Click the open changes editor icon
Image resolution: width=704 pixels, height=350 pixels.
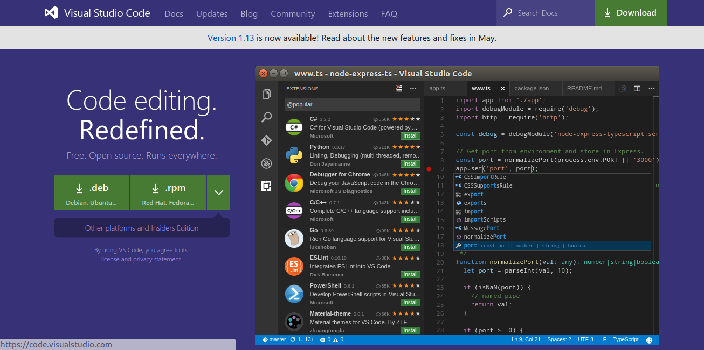pos(623,89)
